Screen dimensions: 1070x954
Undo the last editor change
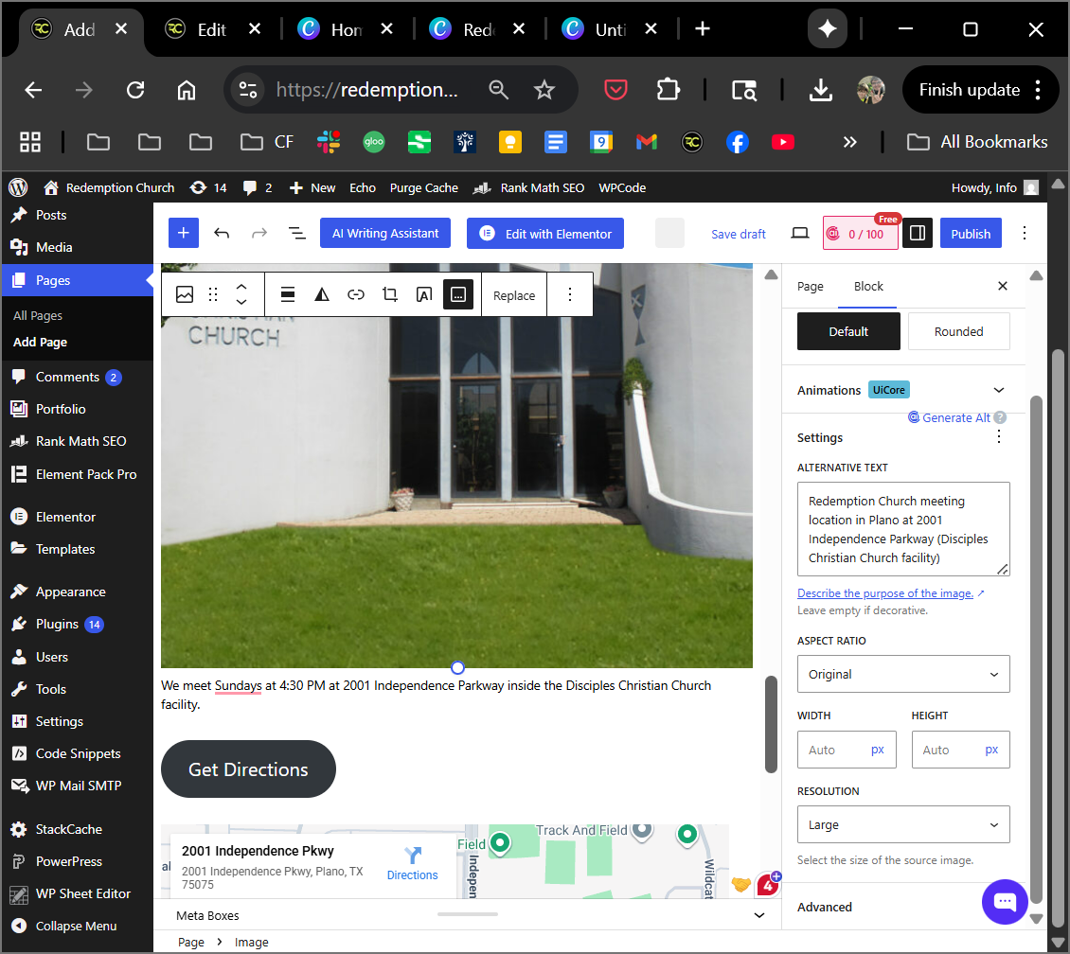[222, 234]
